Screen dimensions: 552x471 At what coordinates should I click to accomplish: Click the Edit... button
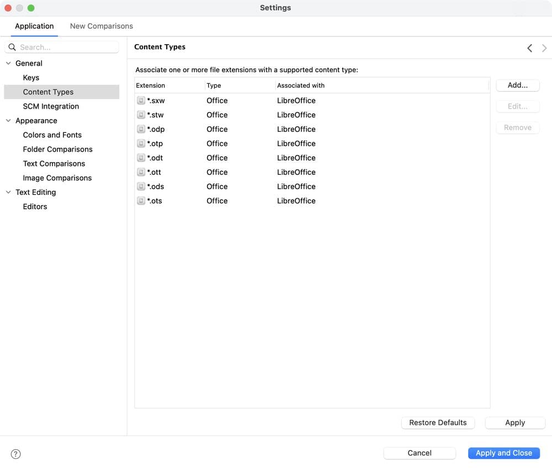point(518,106)
